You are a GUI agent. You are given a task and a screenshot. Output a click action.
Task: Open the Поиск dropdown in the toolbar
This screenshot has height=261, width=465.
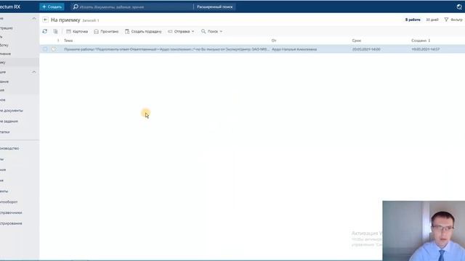pos(211,31)
